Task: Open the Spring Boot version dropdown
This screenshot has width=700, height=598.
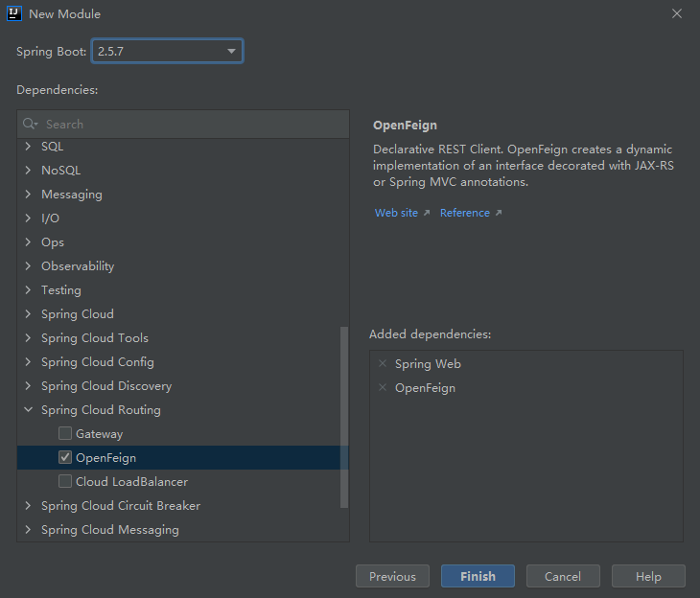Action: (x=167, y=51)
